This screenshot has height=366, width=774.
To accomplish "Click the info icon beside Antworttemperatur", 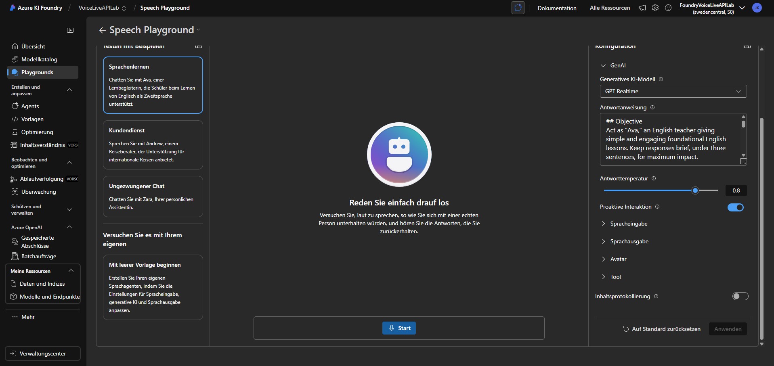I will click(x=654, y=178).
